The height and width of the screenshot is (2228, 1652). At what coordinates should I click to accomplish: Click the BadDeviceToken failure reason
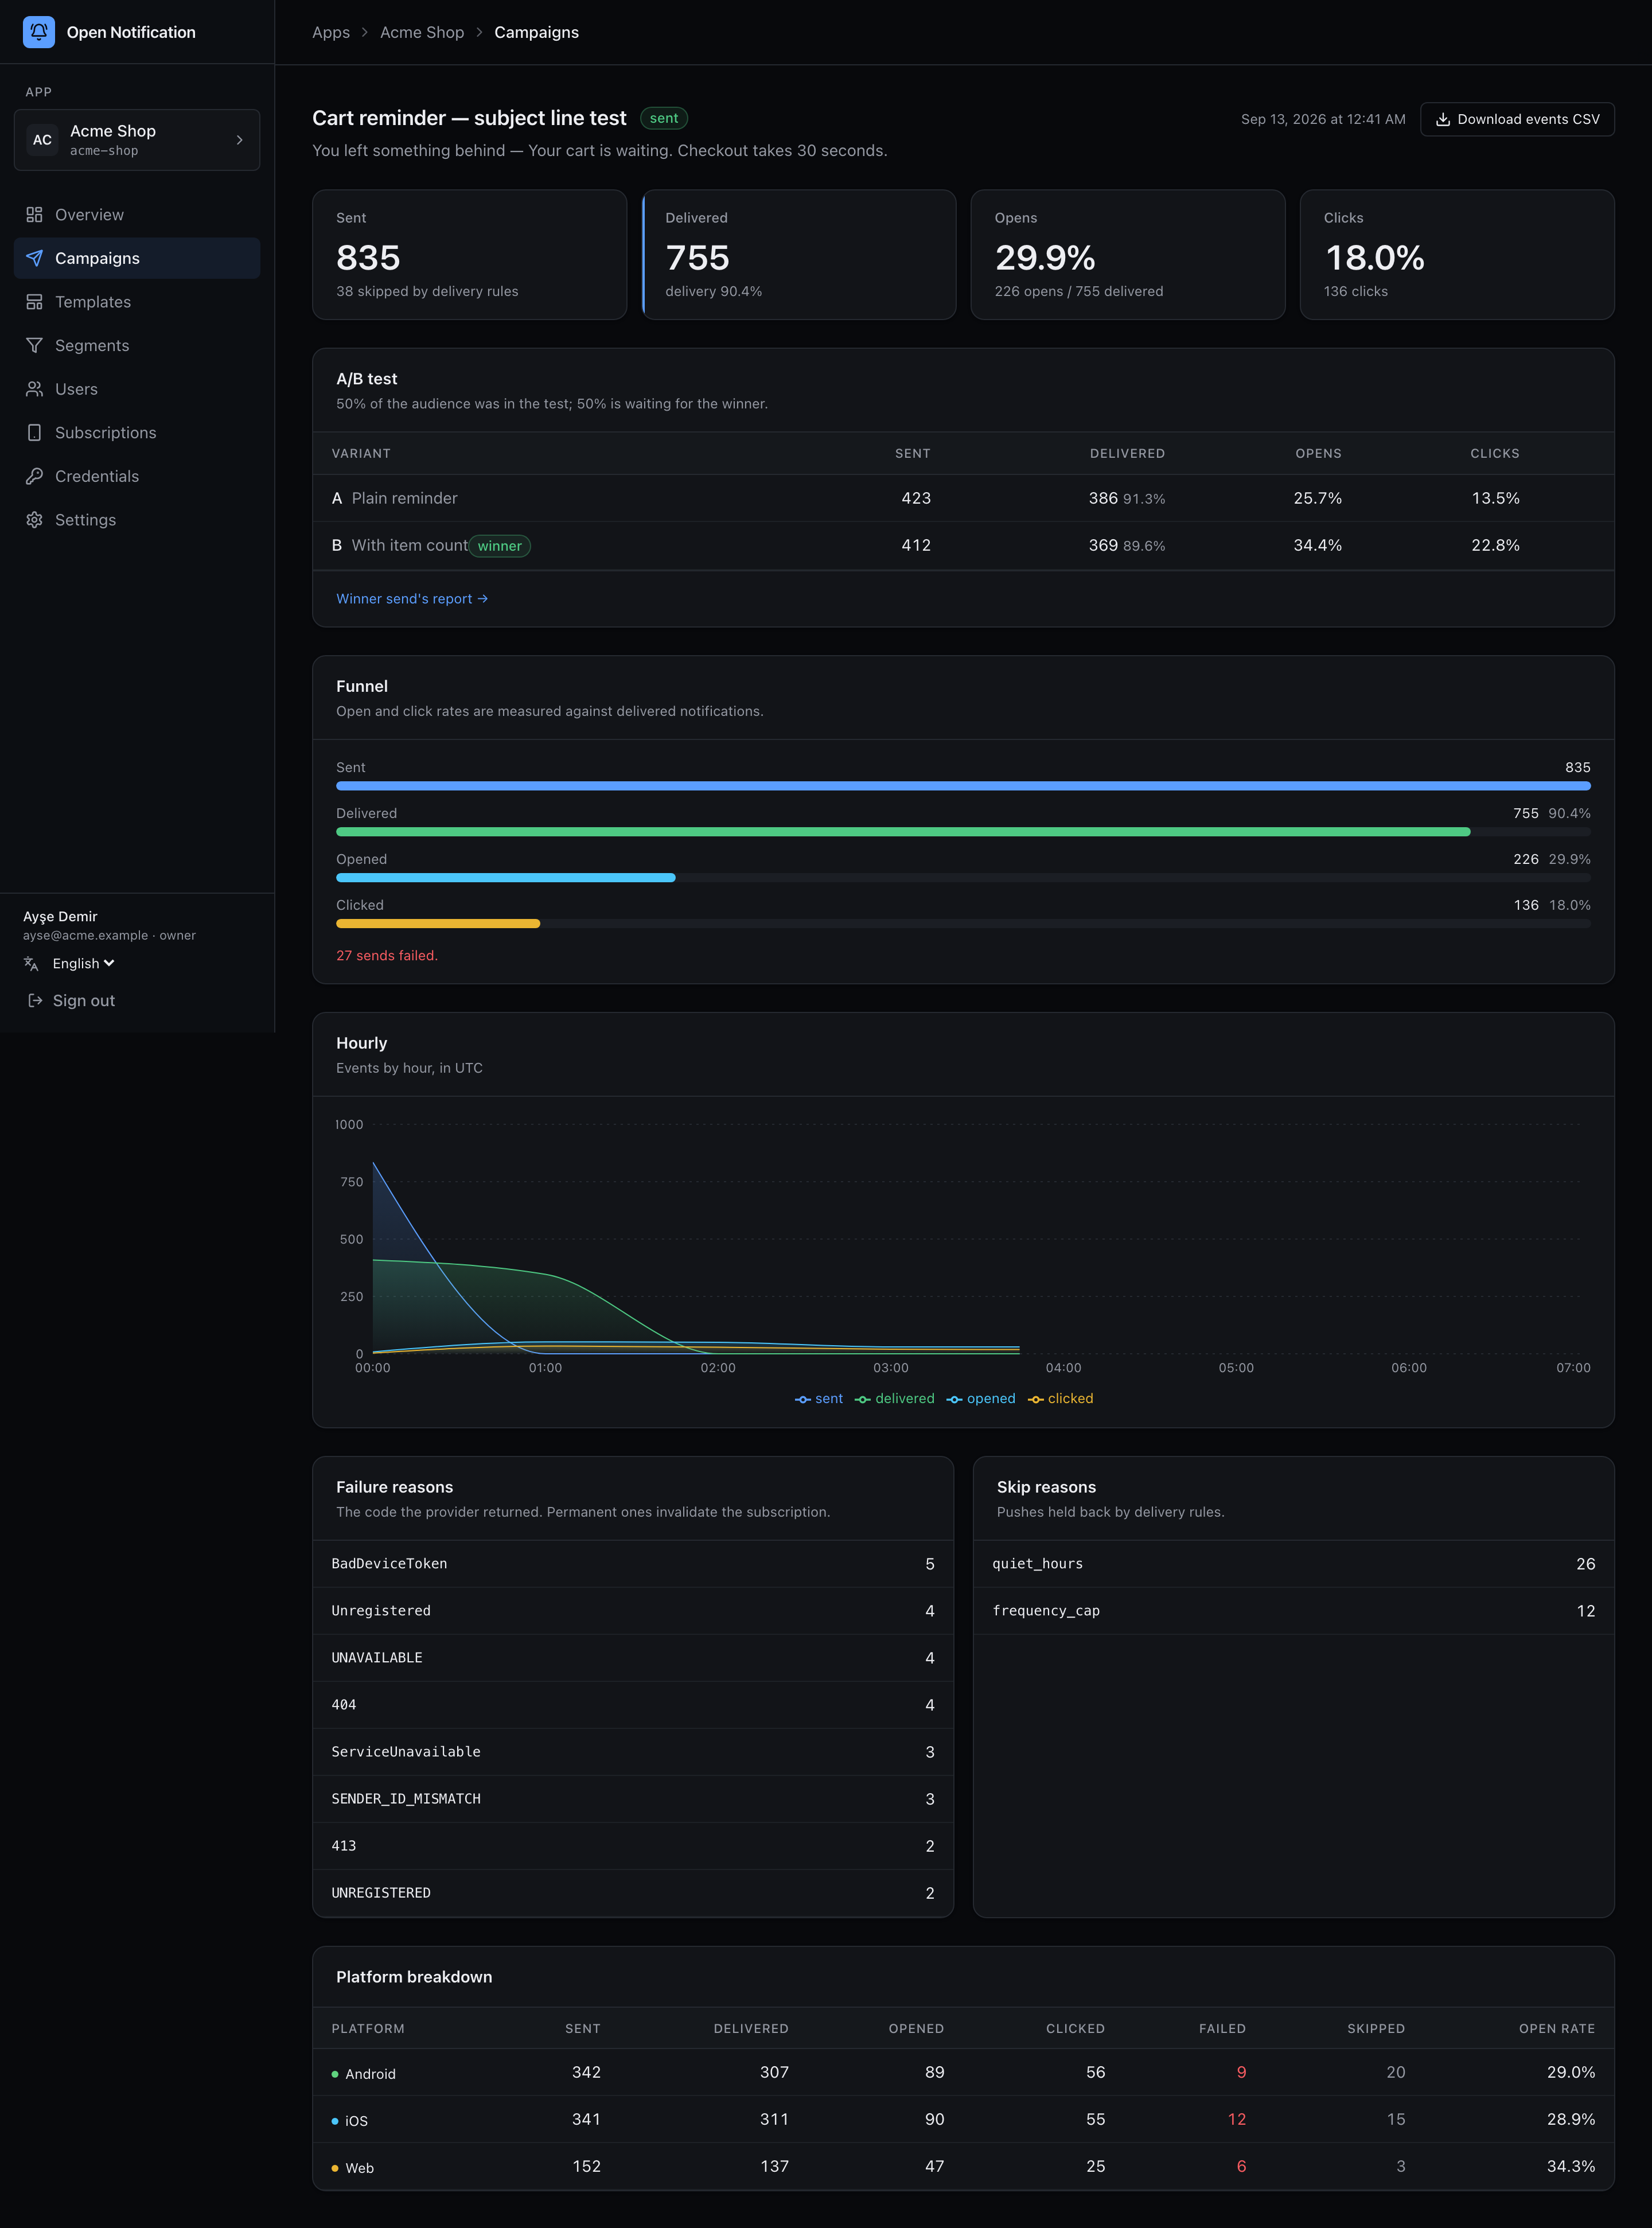tap(389, 1564)
